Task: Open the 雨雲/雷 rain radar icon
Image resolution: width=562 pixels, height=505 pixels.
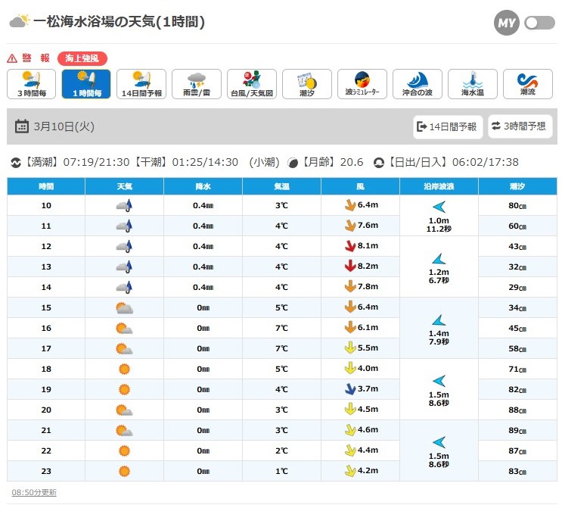Action: (197, 84)
